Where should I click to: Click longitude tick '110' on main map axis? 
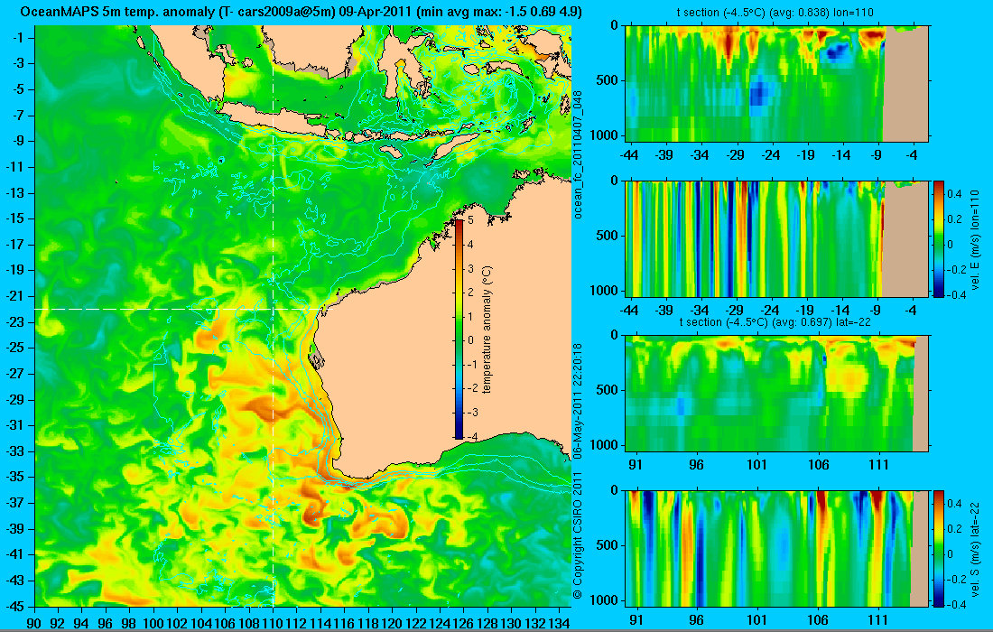pyautogui.click(x=273, y=623)
